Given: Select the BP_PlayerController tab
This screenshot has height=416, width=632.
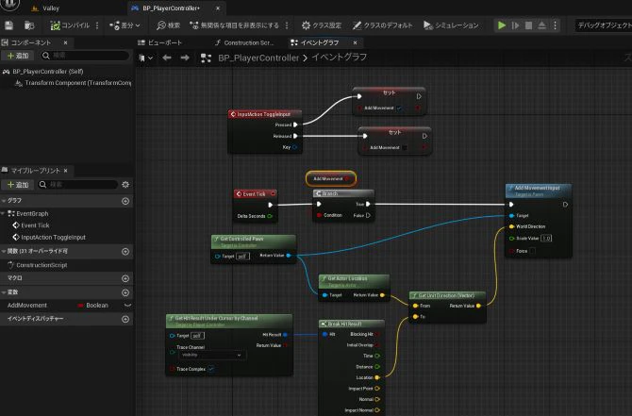Looking at the screenshot, I should (172, 8).
